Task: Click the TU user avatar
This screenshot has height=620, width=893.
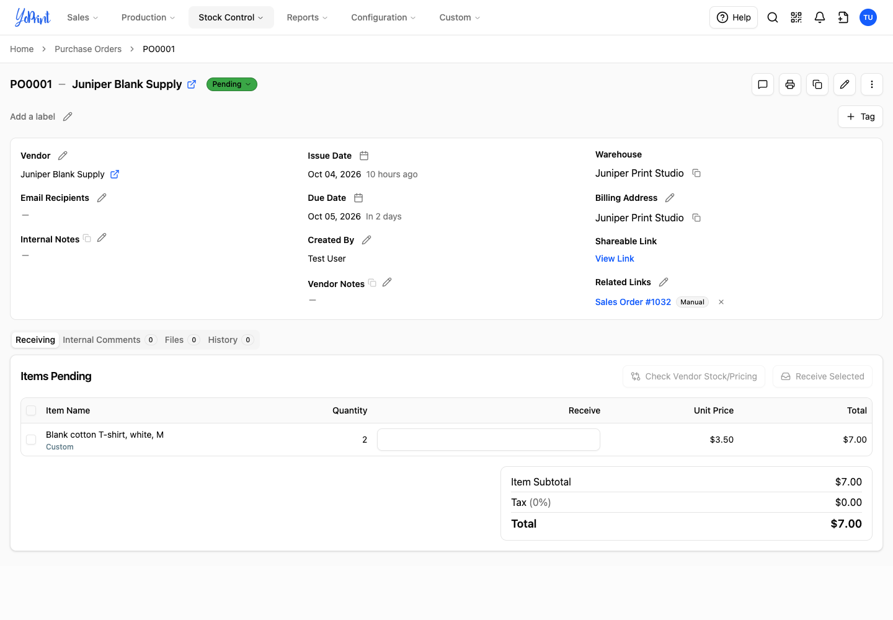Action: click(868, 17)
